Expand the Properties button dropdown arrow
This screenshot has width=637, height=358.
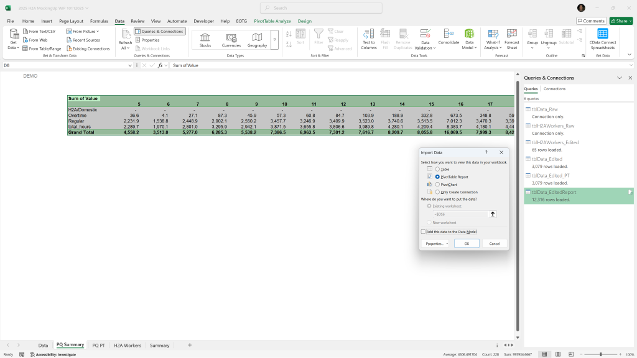[x=447, y=244]
